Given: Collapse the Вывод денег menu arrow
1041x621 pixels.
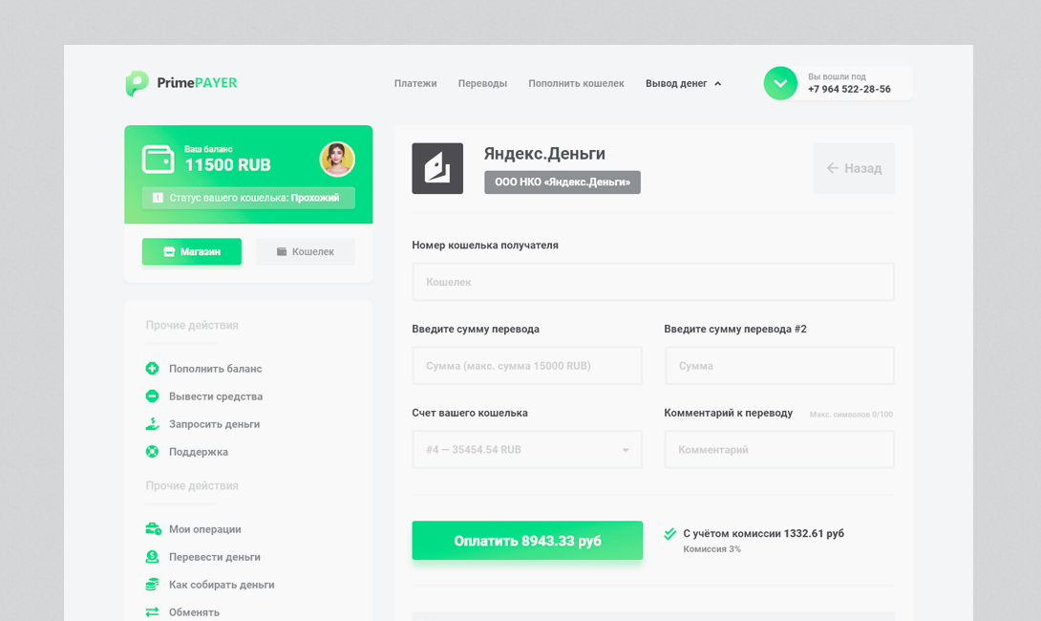Looking at the screenshot, I should coord(717,84).
